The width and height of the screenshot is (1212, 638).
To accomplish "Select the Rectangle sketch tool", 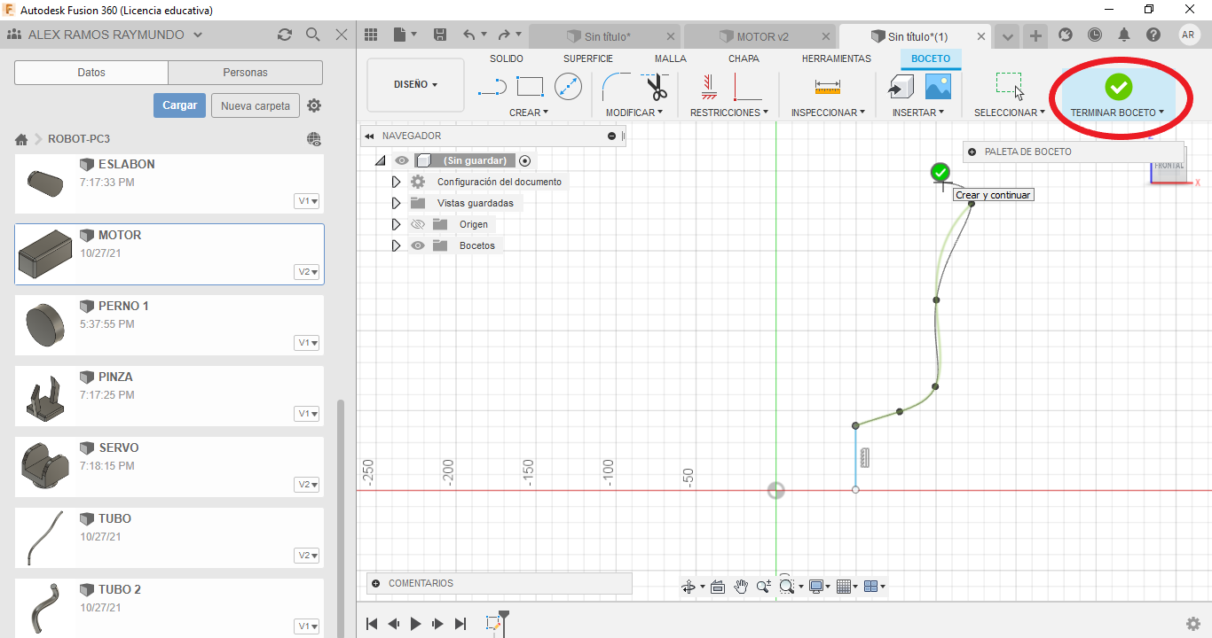I will pyautogui.click(x=530, y=87).
